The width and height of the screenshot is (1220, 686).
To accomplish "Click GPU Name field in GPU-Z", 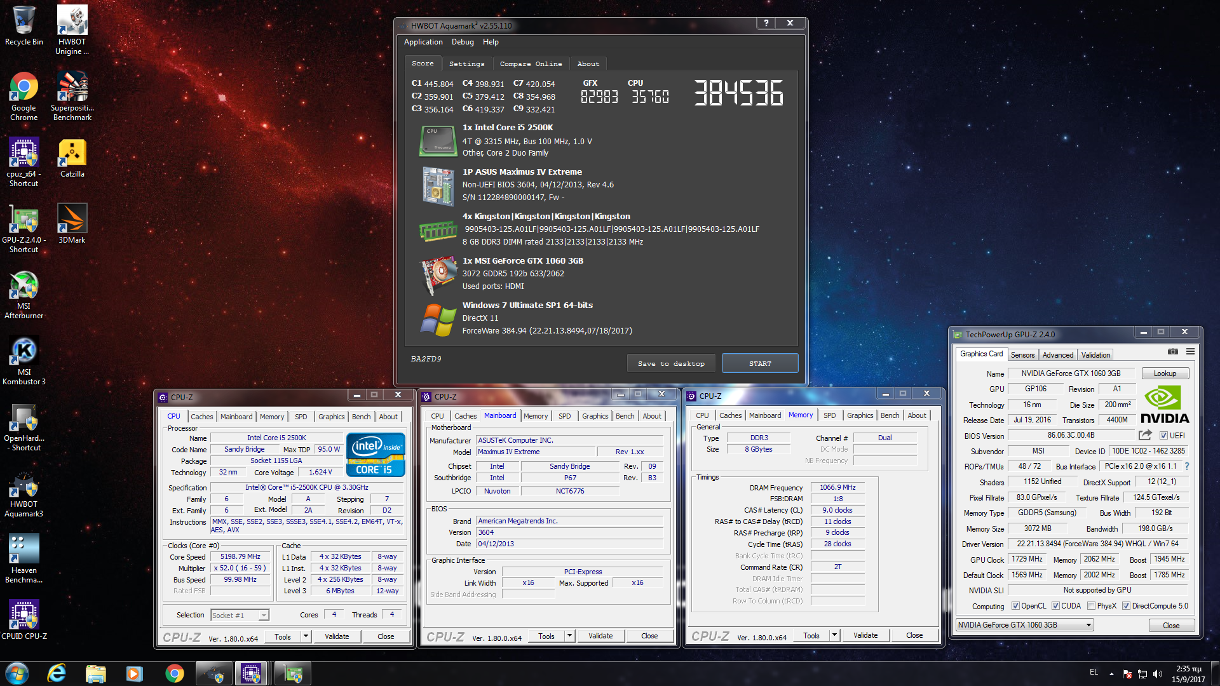I will 1071,373.
